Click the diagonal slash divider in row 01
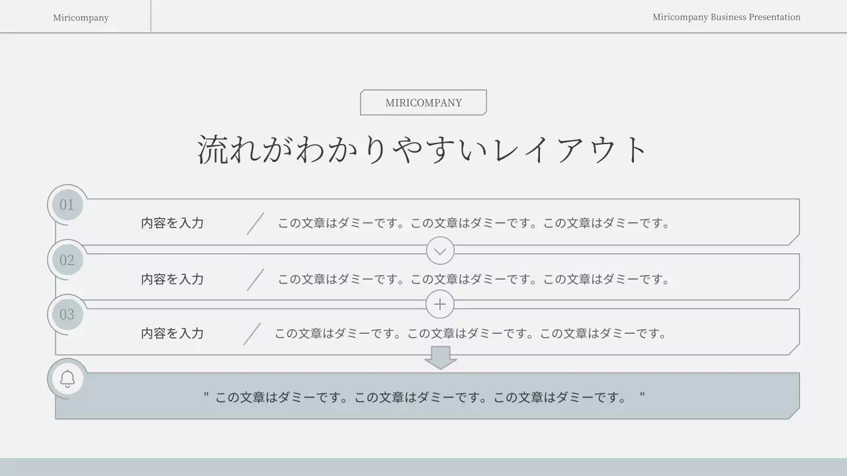 (x=255, y=223)
